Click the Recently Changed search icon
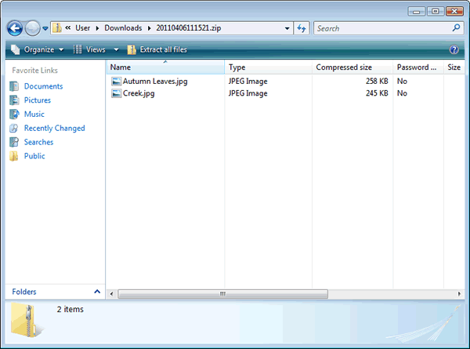Image resolution: width=470 pixels, height=349 pixels. tap(14, 128)
